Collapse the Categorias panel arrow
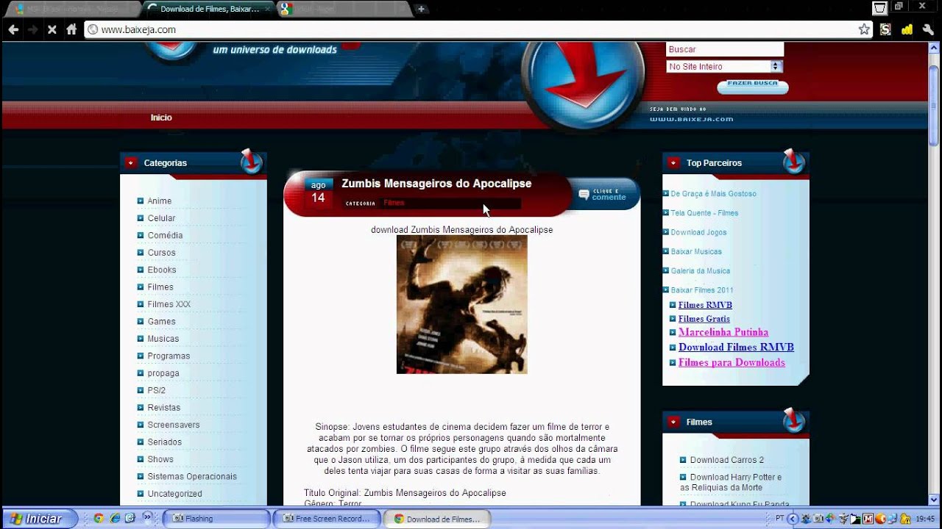 click(x=131, y=163)
